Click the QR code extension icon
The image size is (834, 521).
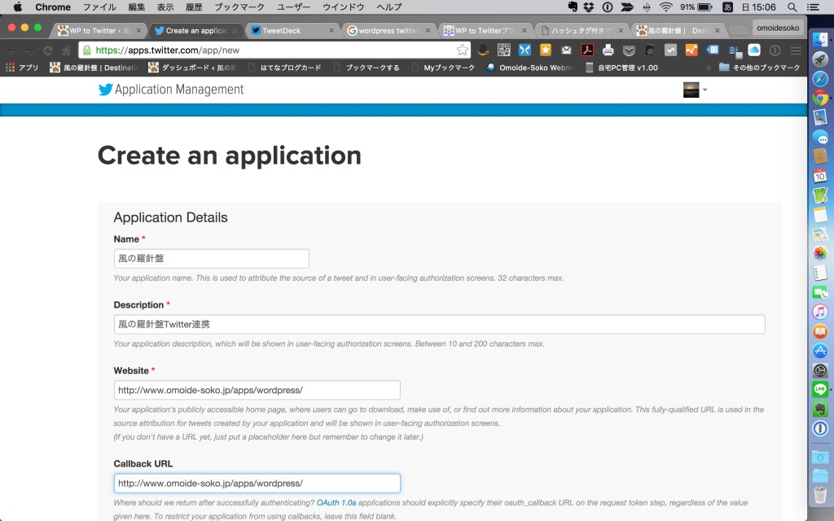(x=504, y=50)
